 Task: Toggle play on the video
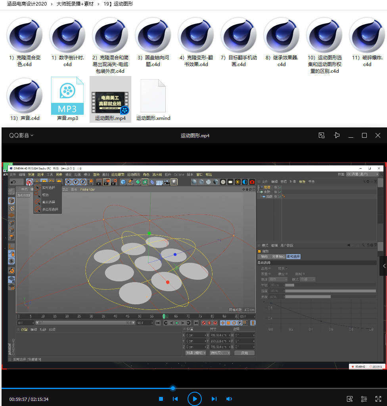194,399
